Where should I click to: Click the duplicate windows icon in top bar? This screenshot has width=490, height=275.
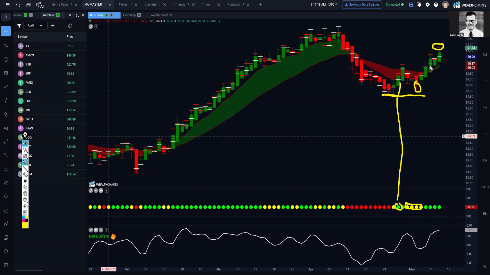[29, 5]
